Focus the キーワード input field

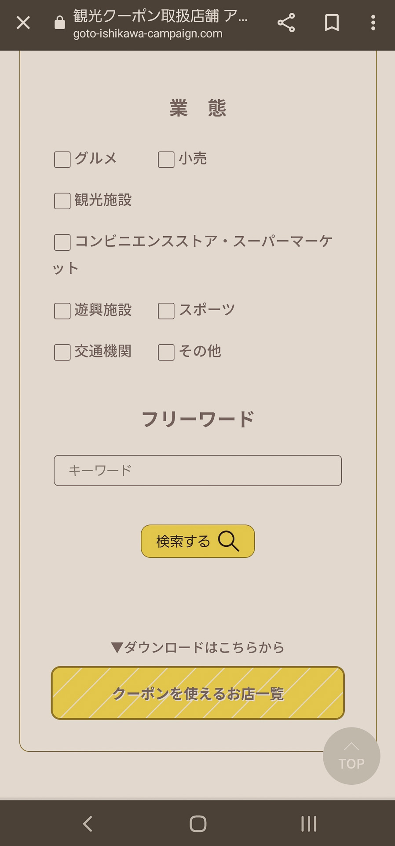pyautogui.click(x=197, y=471)
